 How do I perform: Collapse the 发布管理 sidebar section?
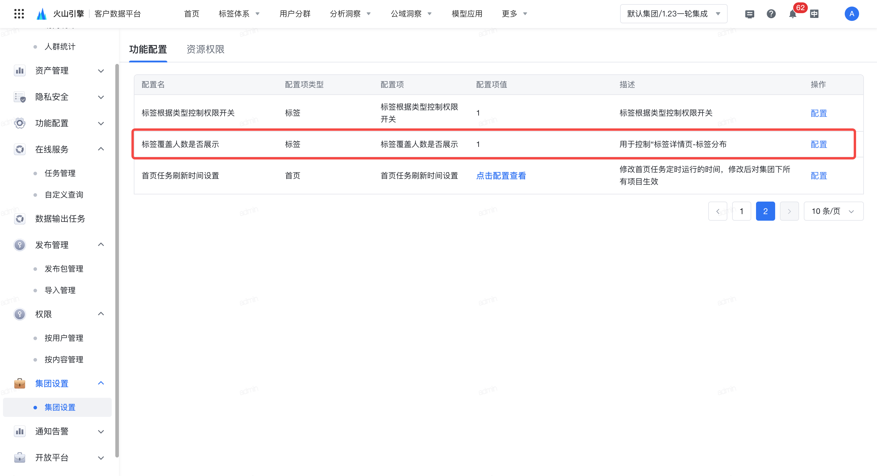point(101,245)
